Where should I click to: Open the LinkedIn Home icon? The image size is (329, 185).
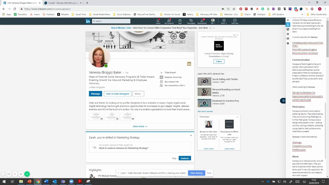pos(158,21)
